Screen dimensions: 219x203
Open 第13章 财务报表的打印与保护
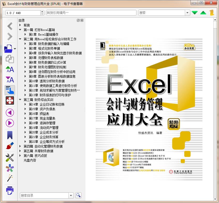click(x=50, y=95)
